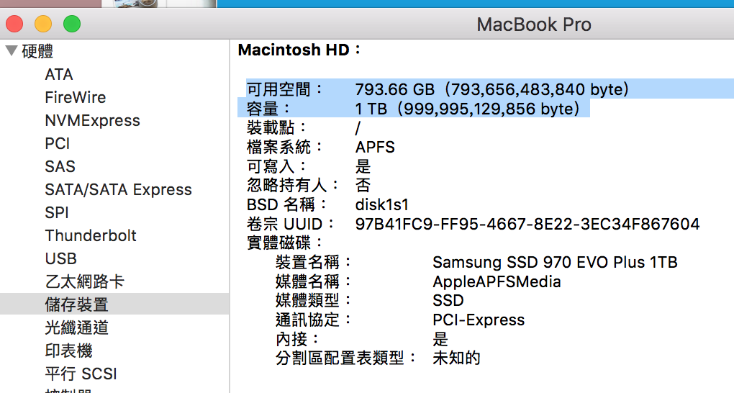
Task: Click the MacBook Pro window title
Action: coord(534,24)
